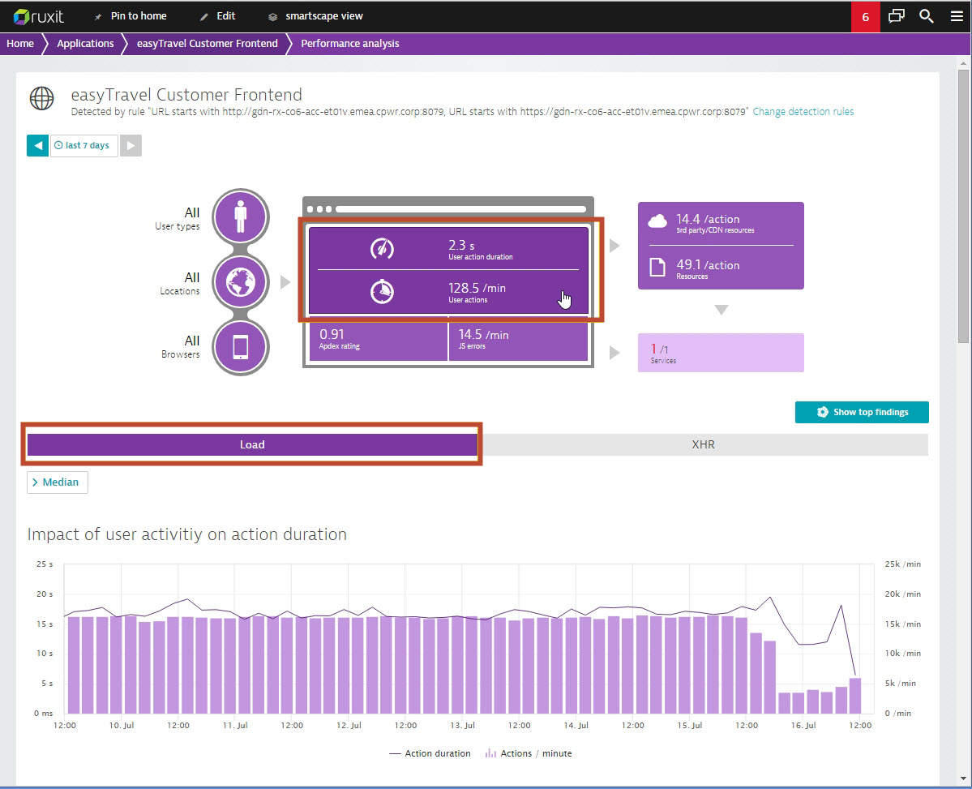Select the All User types person icon
This screenshot has width=972, height=789.
point(241,217)
